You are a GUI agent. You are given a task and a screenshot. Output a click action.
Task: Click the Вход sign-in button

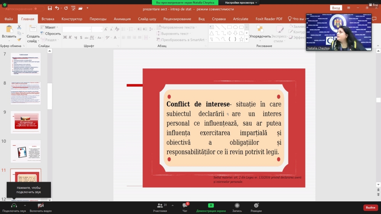coord(336,8)
